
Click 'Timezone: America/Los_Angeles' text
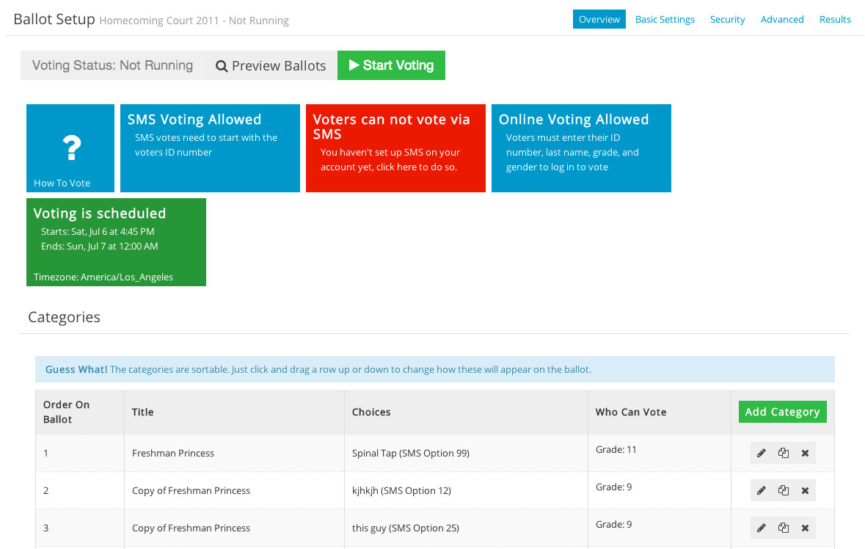pos(103,277)
